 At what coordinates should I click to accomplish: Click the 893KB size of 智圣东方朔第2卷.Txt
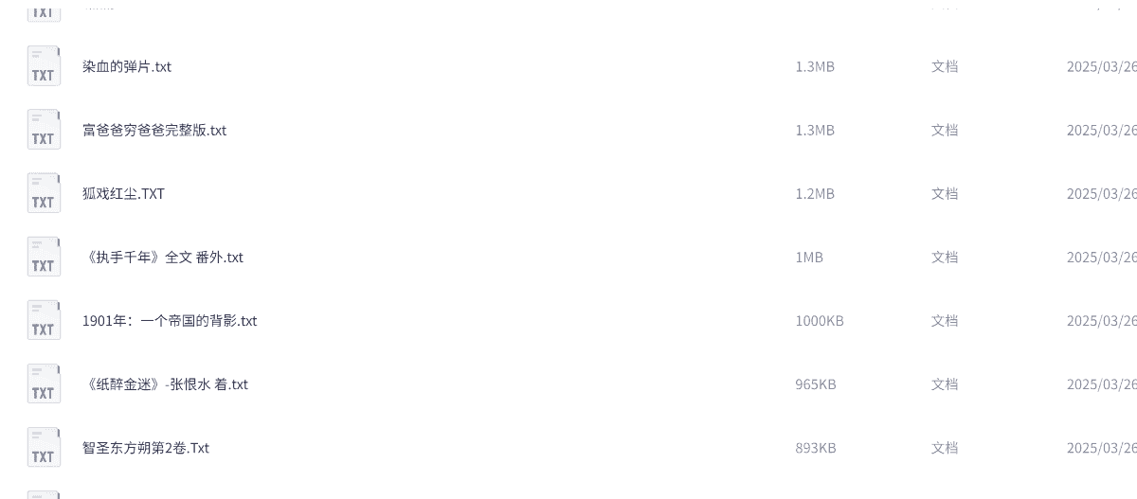(x=816, y=447)
